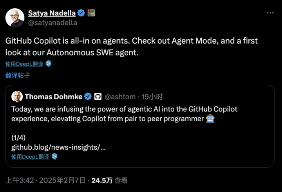
Task: Click 使用DeepL翻译 inside the quoted post
Action: [x=30, y=157]
